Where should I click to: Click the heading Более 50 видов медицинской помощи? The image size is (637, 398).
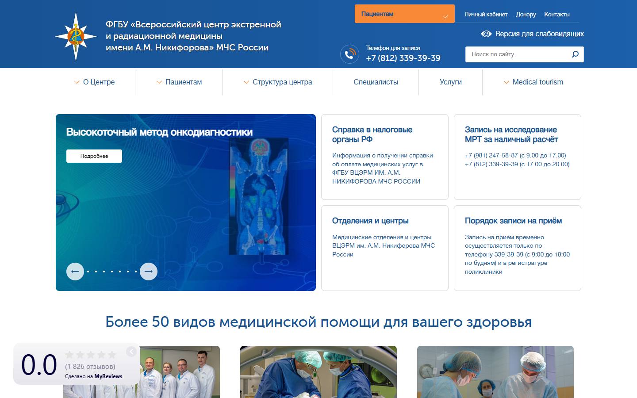pyautogui.click(x=318, y=322)
